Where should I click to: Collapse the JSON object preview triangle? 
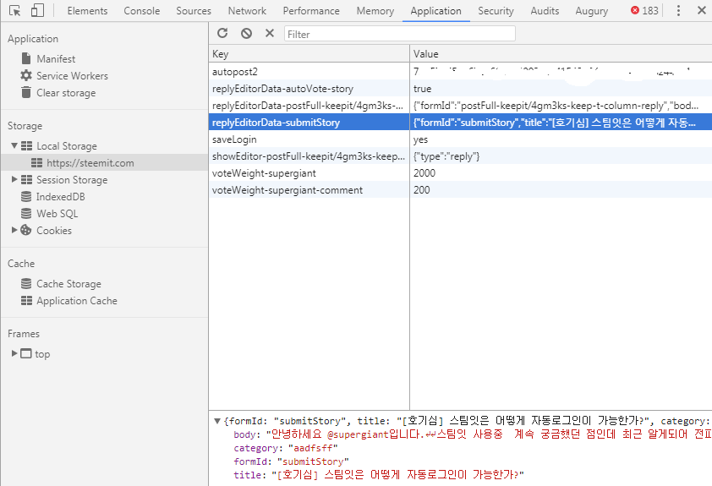(217, 421)
